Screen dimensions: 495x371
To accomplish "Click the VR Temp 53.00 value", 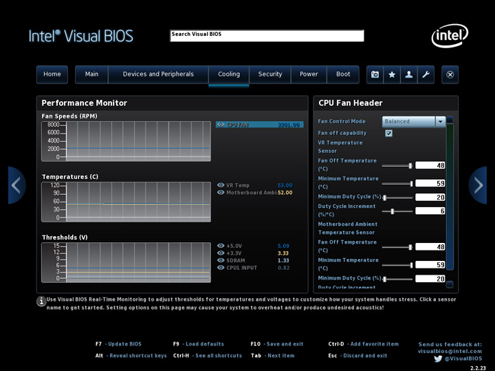I will [x=285, y=185].
